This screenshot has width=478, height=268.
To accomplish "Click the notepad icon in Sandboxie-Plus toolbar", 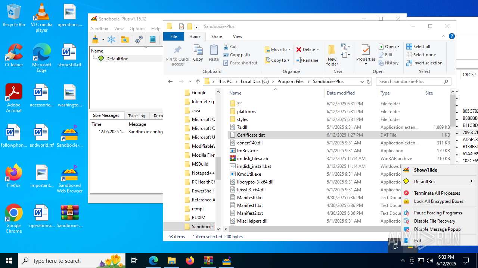I will (x=152, y=39).
